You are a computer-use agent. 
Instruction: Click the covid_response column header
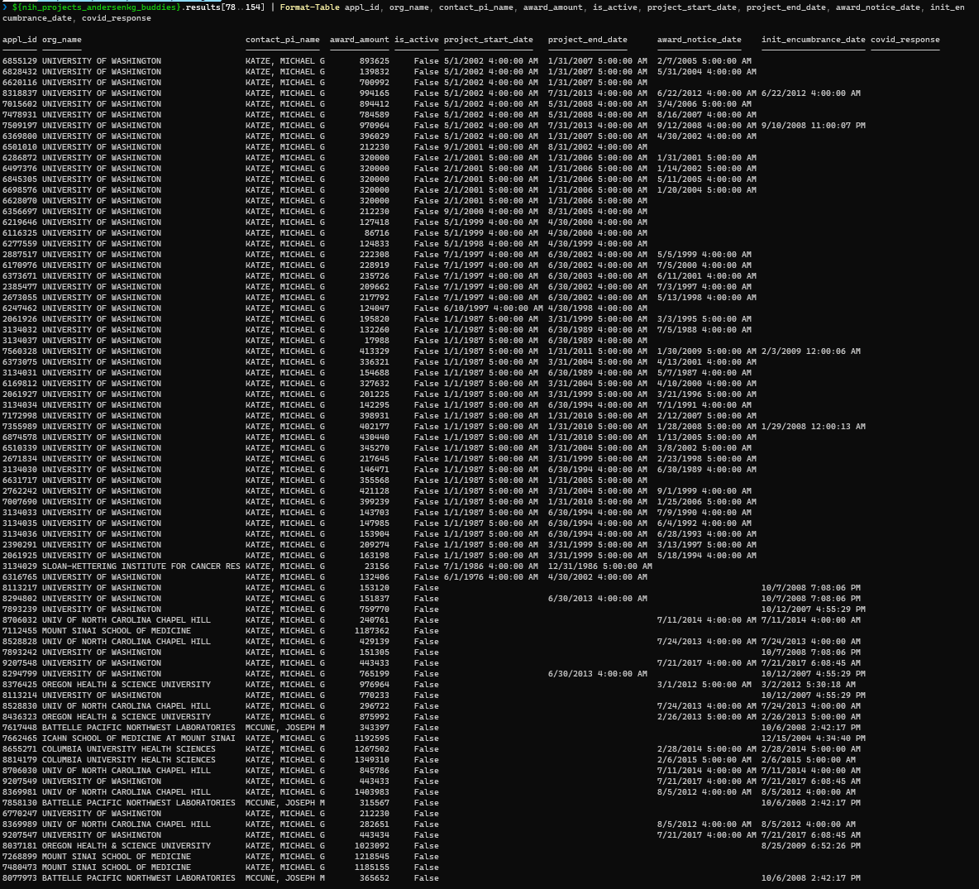905,40
